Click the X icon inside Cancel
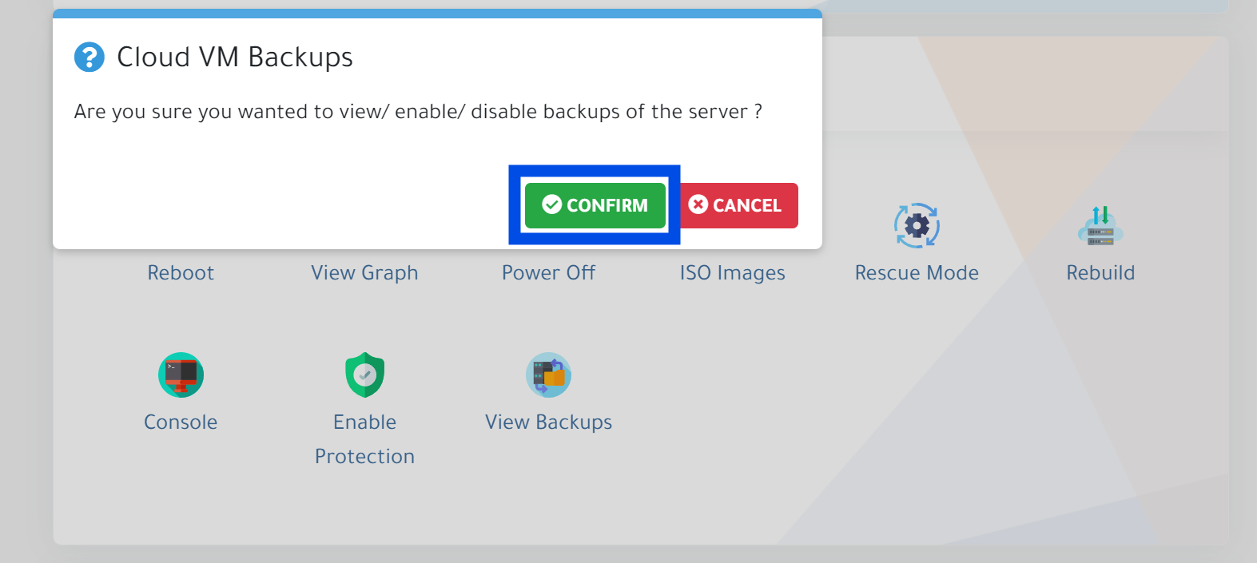The image size is (1257, 563). point(698,205)
